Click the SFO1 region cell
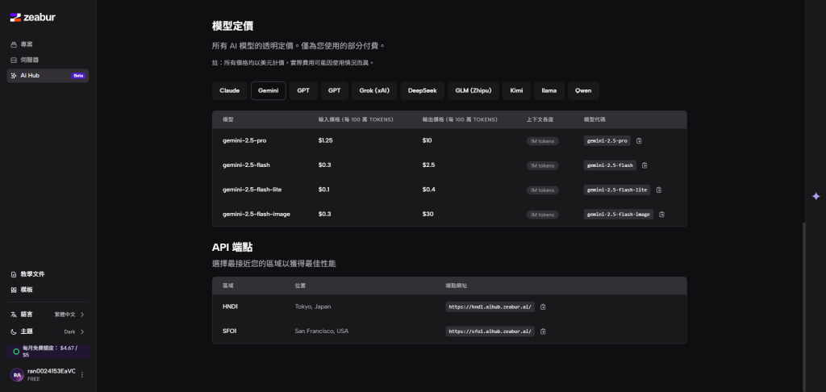The height and width of the screenshot is (392, 826). [x=230, y=331]
